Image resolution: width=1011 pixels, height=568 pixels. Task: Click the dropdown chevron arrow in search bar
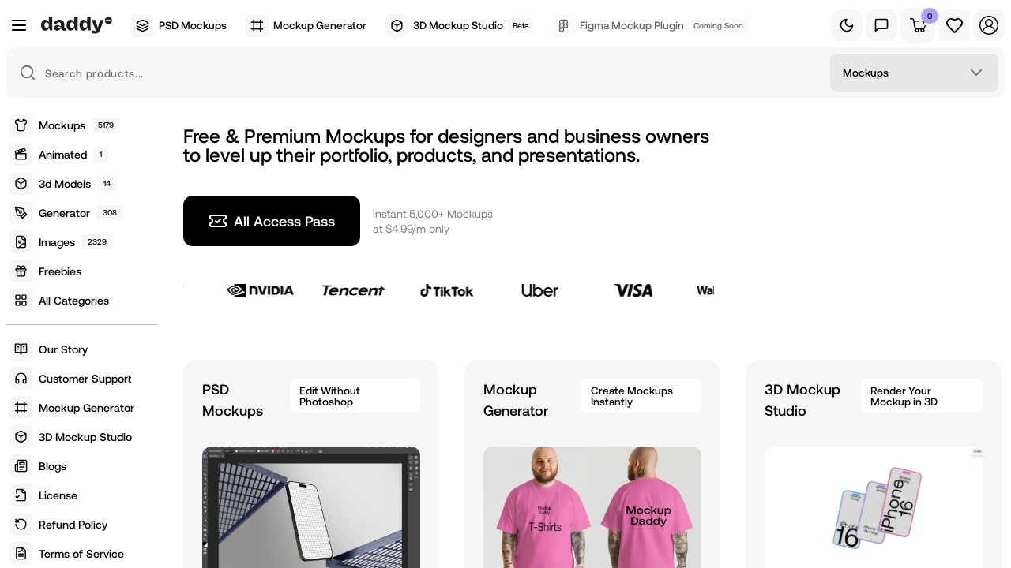[x=976, y=73]
